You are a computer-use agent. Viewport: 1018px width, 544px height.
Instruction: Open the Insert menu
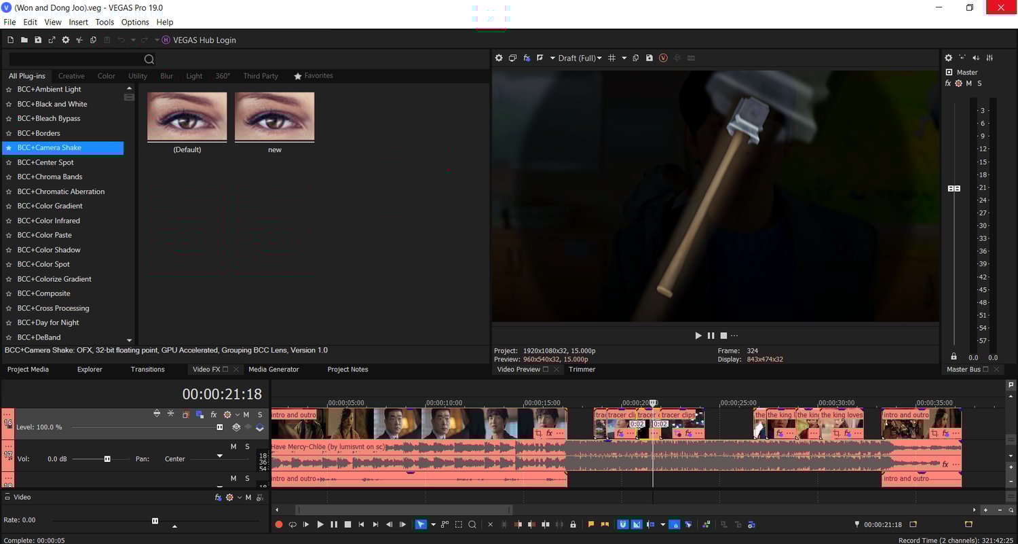[x=79, y=22]
